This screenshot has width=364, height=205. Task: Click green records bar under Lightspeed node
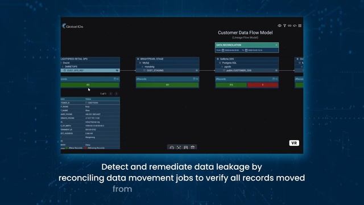(x=90, y=85)
